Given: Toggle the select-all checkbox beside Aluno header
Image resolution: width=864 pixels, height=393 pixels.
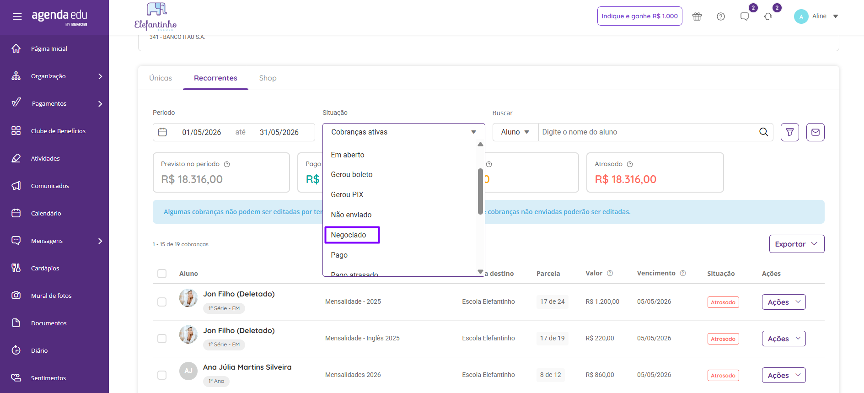Looking at the screenshot, I should [162, 274].
